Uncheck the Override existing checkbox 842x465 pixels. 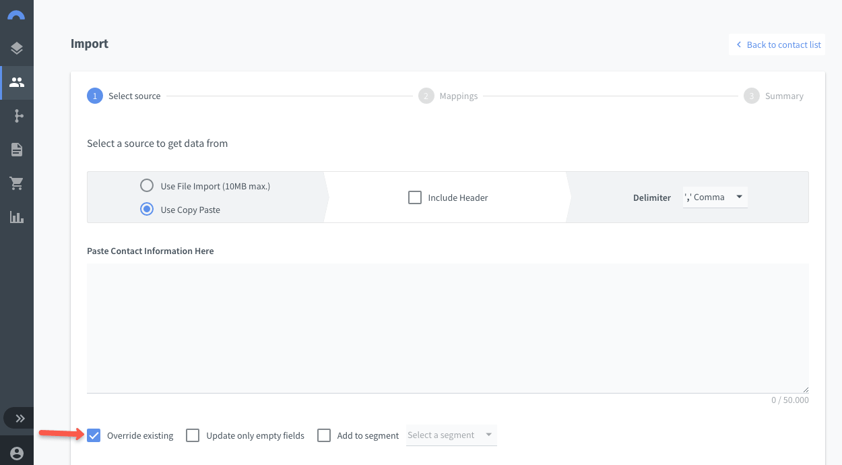94,435
